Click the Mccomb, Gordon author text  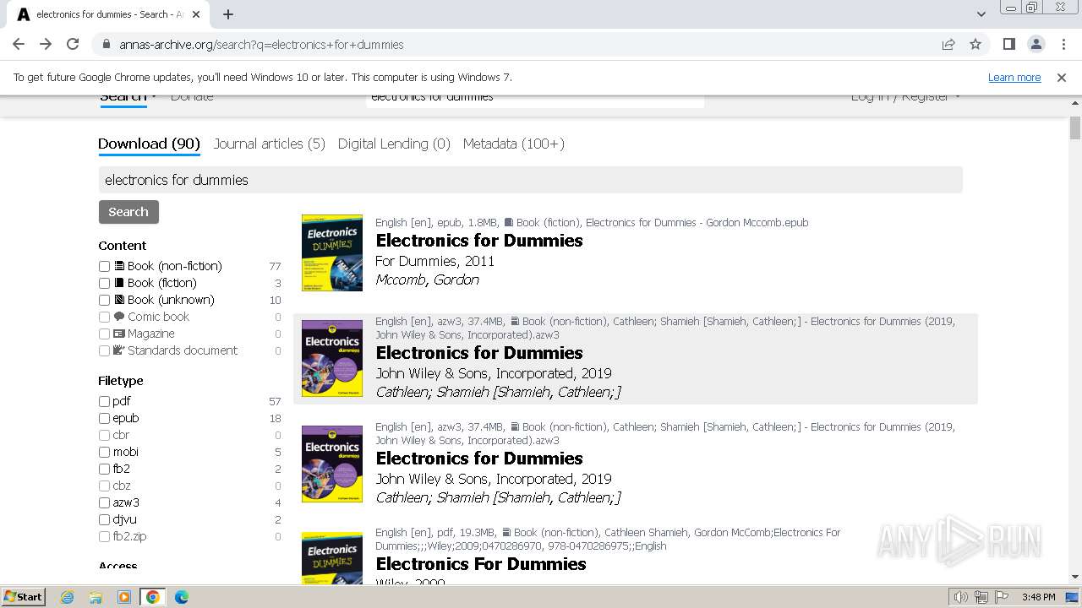427,280
